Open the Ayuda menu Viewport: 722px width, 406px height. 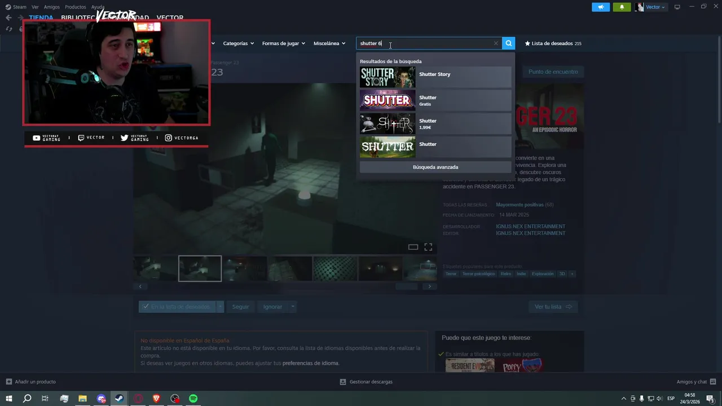pos(98,7)
